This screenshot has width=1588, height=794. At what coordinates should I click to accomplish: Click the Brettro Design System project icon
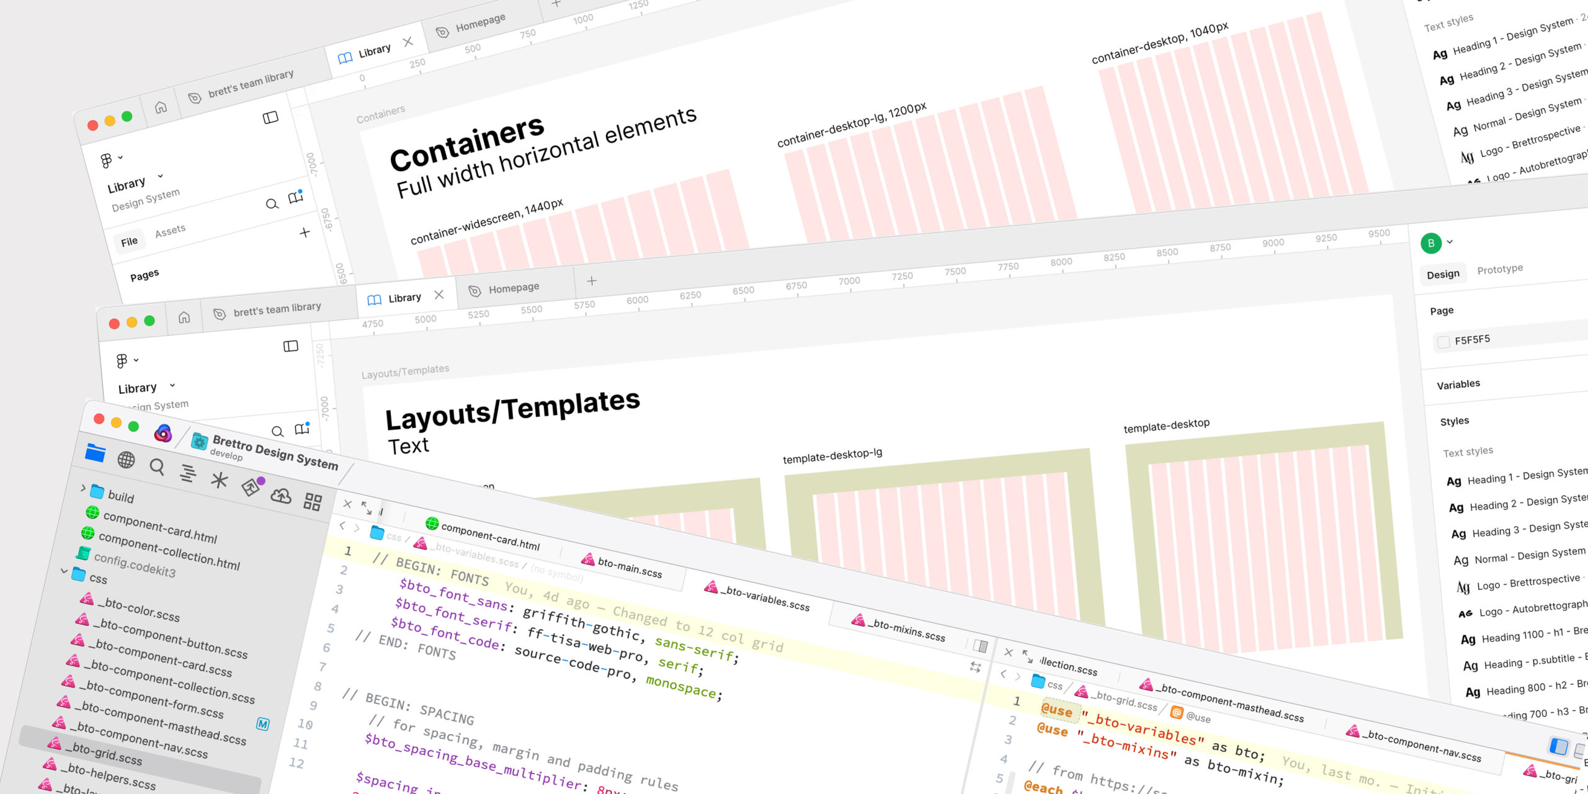click(199, 442)
